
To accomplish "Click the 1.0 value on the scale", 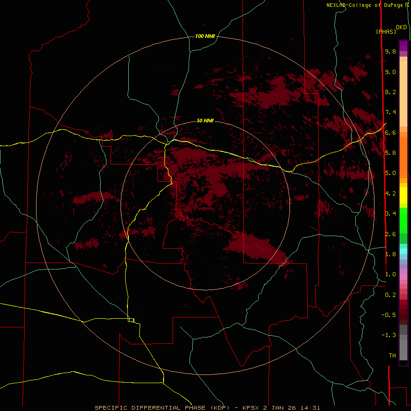I will click(390, 274).
